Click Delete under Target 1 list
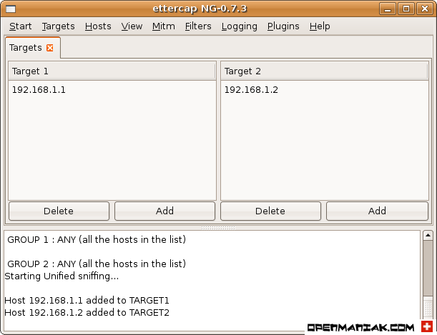437x335 pixels. click(59, 211)
